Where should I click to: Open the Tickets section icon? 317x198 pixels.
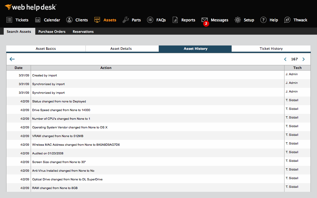(x=9, y=20)
